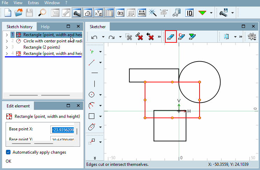Click the magnifying glass search icon
Screen dimensions: 260x170
(x=42, y=13)
